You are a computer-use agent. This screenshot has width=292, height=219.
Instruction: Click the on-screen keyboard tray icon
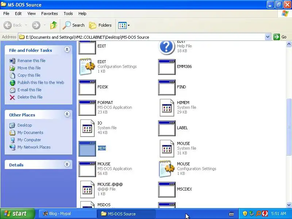tap(231, 214)
